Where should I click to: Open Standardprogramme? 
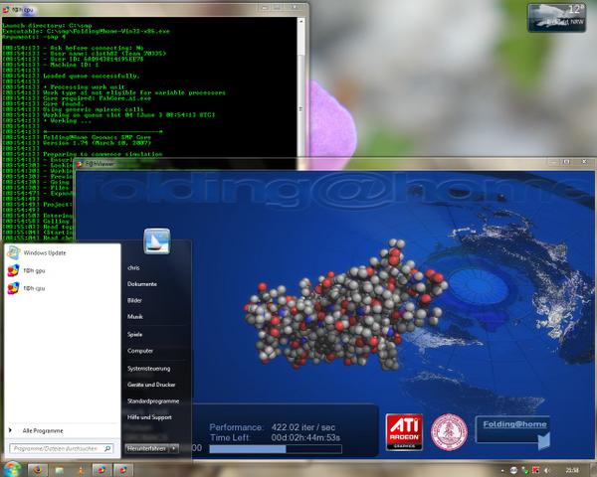(x=153, y=400)
